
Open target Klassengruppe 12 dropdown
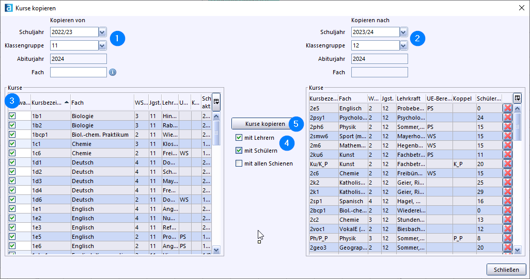(403, 45)
